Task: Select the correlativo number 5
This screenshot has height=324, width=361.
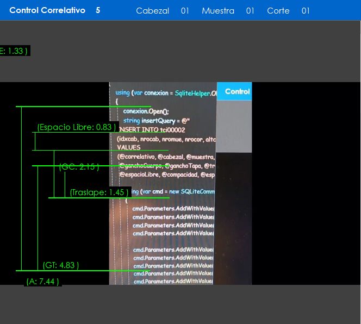Action: (x=98, y=10)
